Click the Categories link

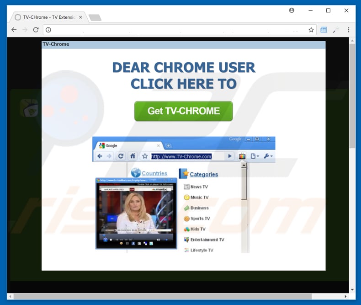coord(204,174)
